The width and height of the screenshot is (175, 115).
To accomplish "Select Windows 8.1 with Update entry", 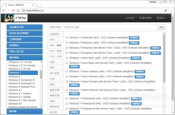I will (22, 100).
